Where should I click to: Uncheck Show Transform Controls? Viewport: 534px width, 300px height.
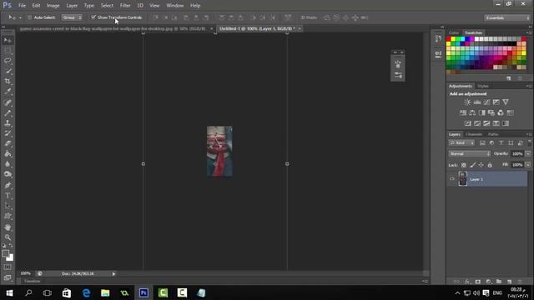coord(93,17)
